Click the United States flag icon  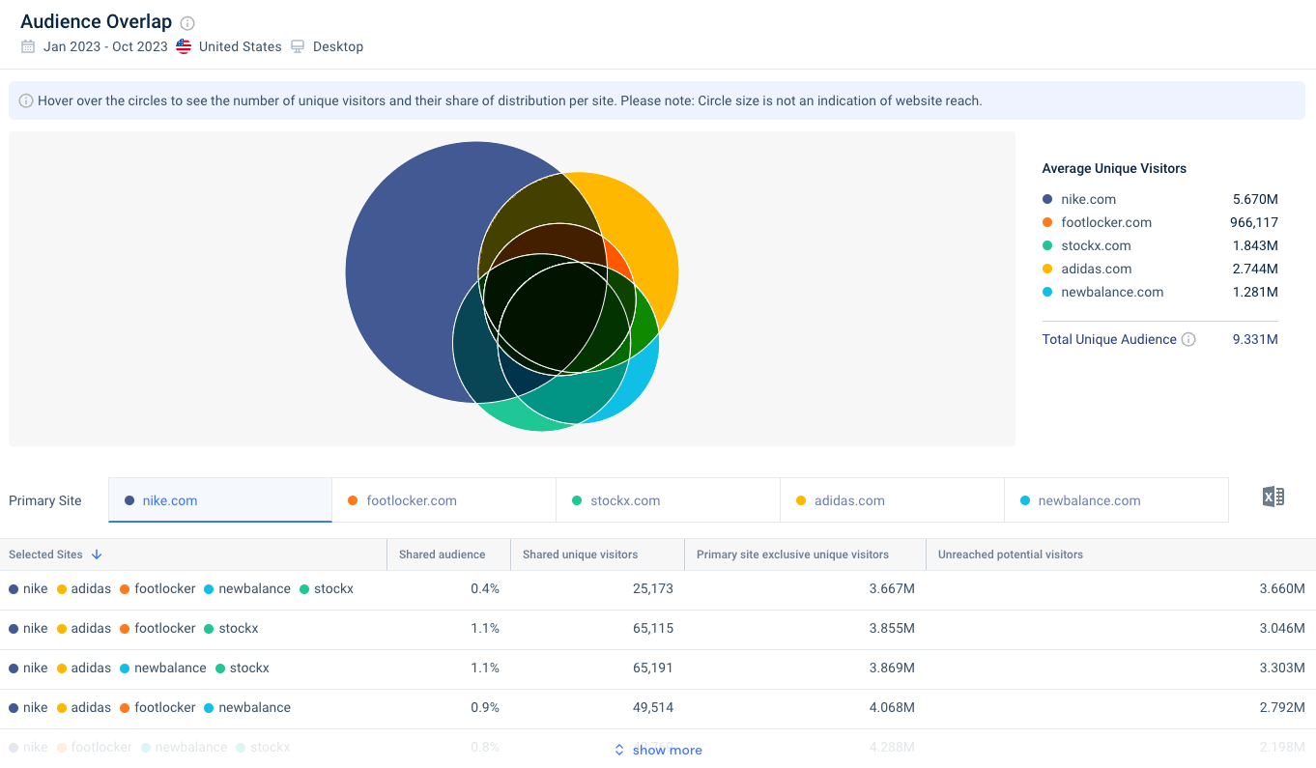coord(184,46)
